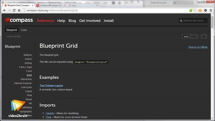Go to browser home page icon

[19, 10]
